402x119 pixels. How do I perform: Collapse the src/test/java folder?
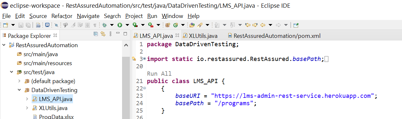[11, 72]
